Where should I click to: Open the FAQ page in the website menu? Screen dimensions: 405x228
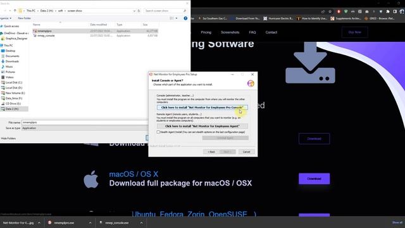click(252, 32)
